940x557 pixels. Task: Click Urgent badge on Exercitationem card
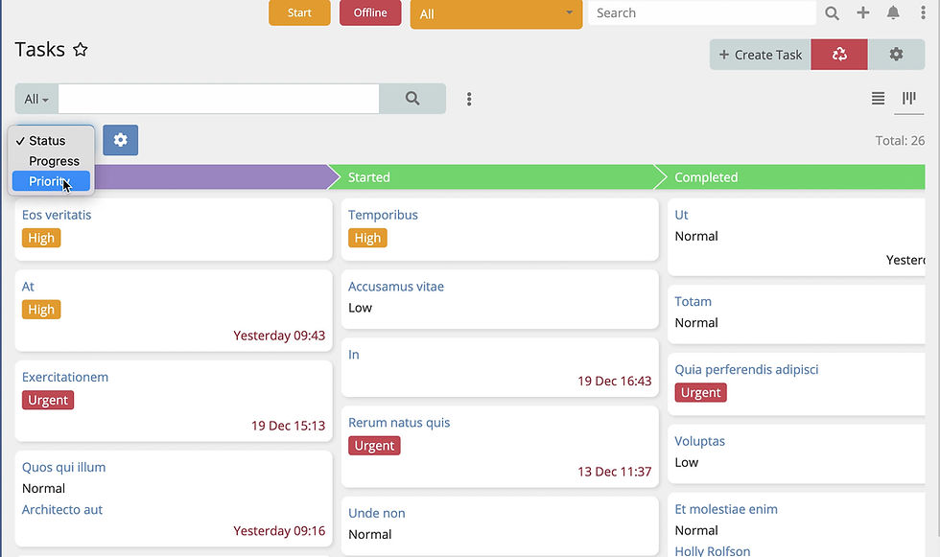click(x=48, y=400)
